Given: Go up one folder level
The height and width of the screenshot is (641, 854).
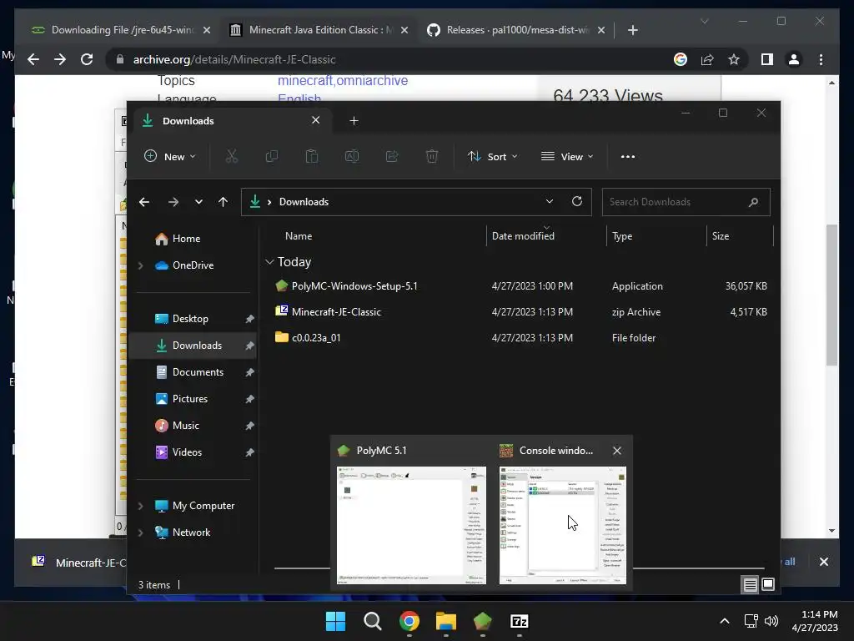Looking at the screenshot, I should pyautogui.click(x=223, y=202).
